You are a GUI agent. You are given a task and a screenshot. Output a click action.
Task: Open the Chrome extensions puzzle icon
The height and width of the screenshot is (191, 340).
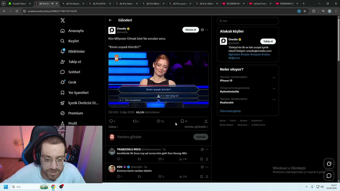(x=314, y=11)
